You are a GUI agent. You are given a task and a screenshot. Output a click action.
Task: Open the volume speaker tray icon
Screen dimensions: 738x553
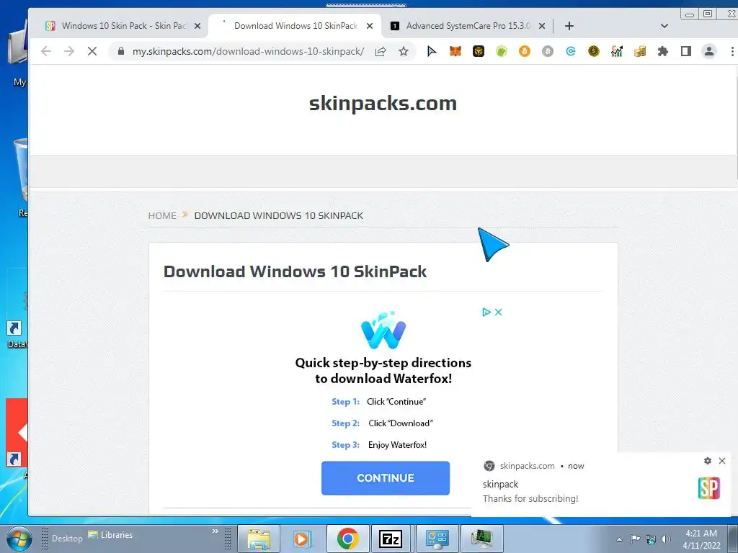666,539
